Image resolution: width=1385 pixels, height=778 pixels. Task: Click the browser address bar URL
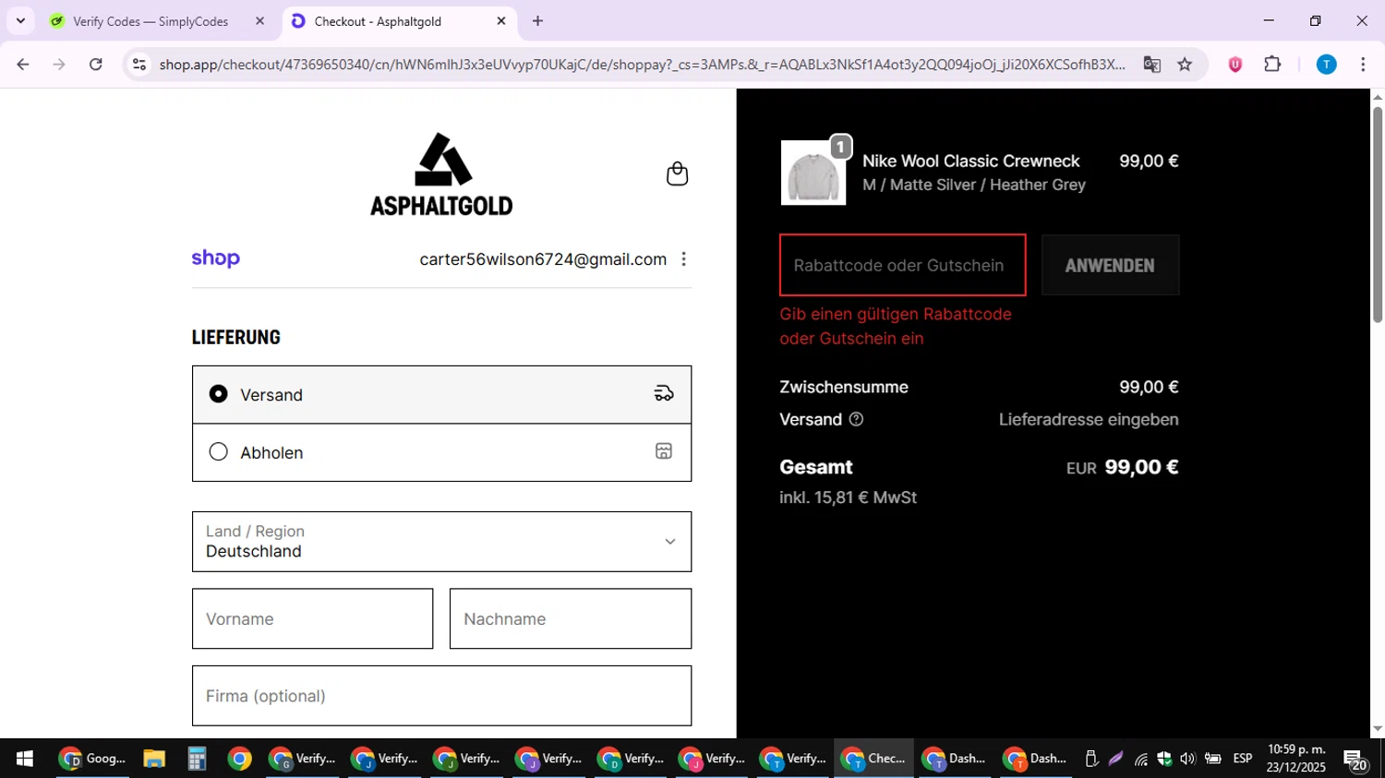[x=642, y=65]
